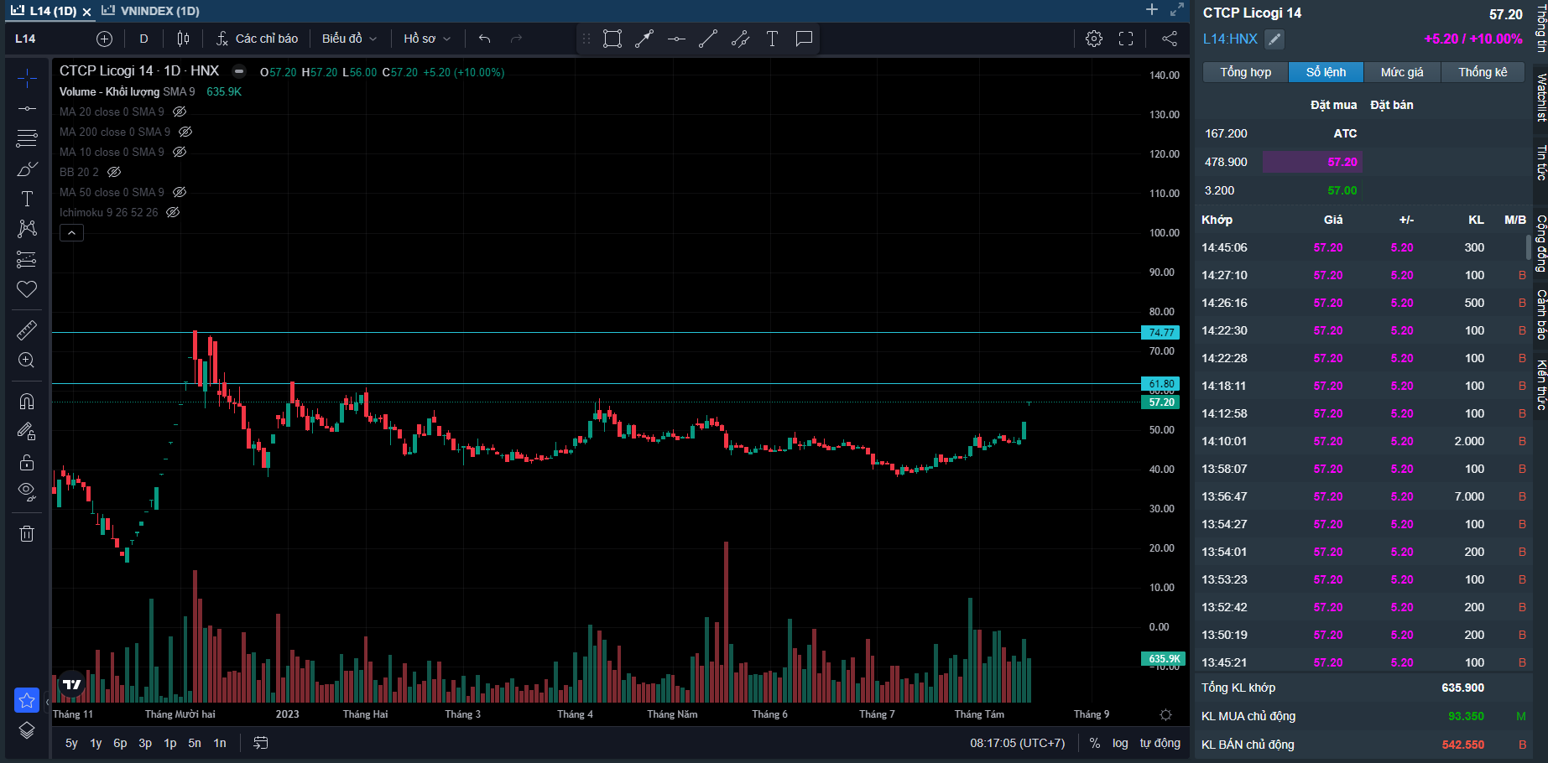Expand the 'Biểu đồ' dropdown

click(349, 39)
